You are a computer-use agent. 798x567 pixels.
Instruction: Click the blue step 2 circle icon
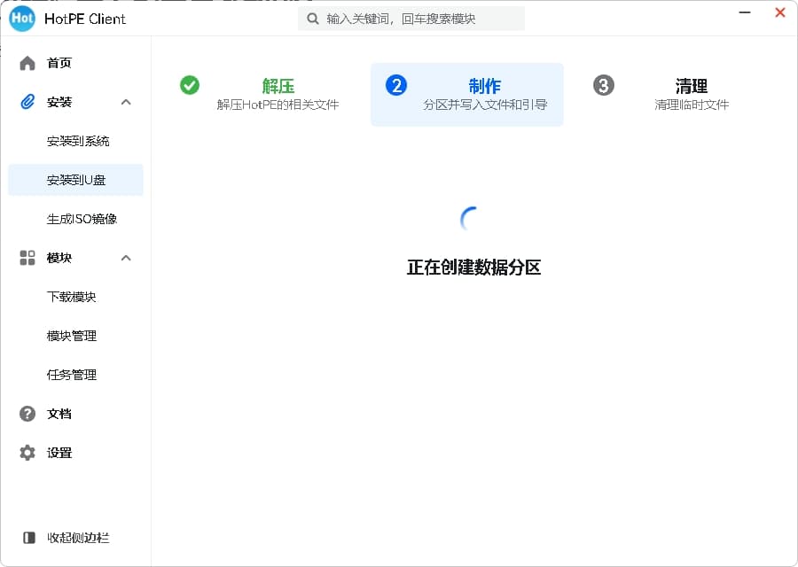[396, 85]
